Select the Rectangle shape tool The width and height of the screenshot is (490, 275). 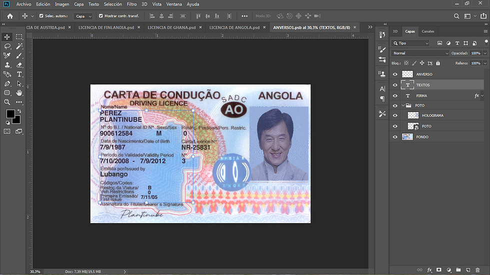(7, 93)
